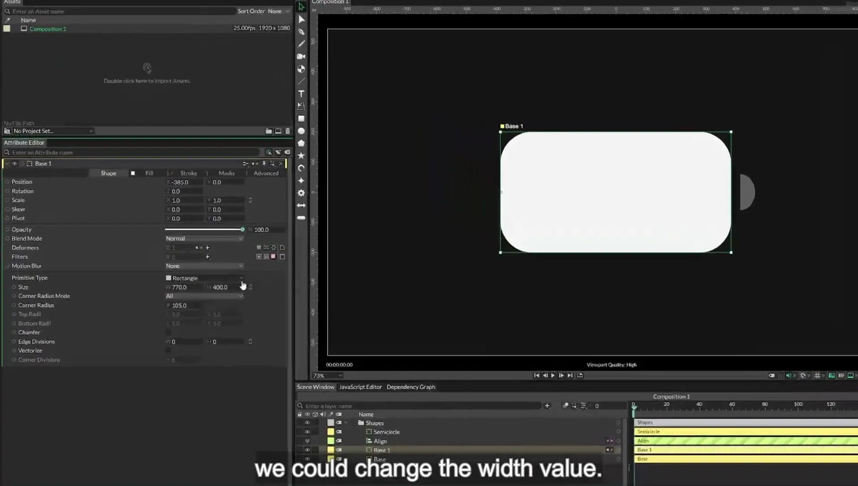Viewport: 858px width, 486px height.
Task: Toggle Base 1 eye in Attribute Editor
Action: [14, 163]
